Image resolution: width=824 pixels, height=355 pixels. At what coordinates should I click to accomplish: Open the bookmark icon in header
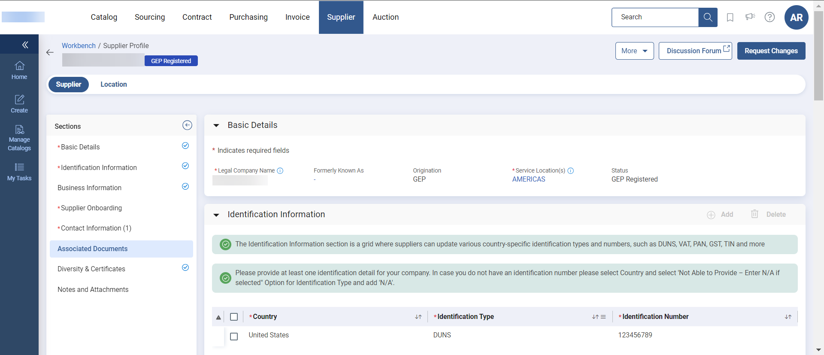(730, 17)
